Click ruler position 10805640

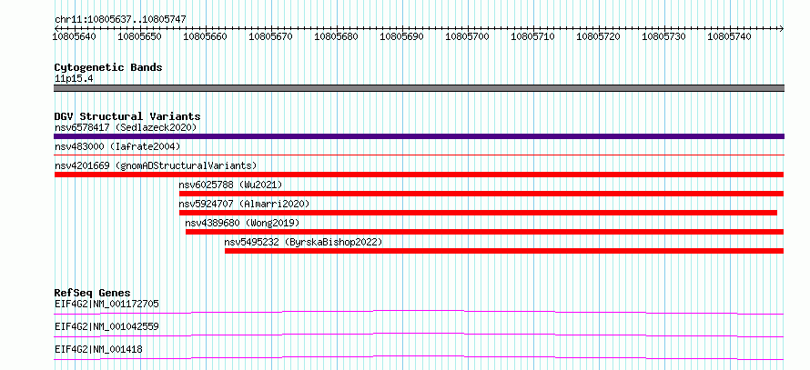pyautogui.click(x=75, y=36)
